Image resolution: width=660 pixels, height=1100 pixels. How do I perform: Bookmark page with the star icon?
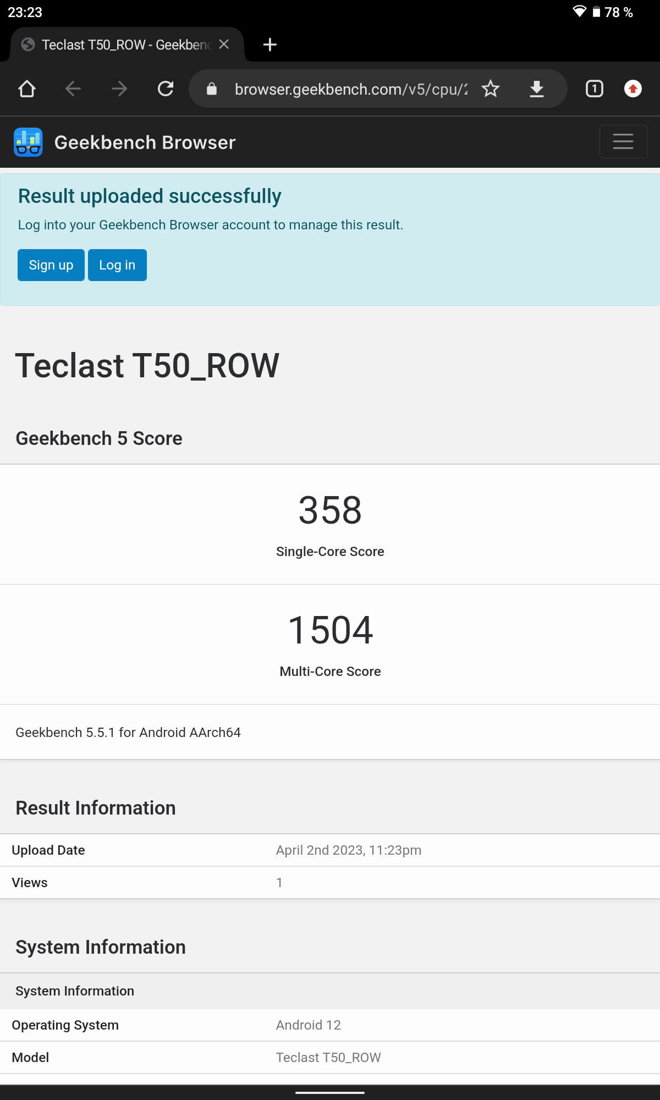click(x=491, y=89)
